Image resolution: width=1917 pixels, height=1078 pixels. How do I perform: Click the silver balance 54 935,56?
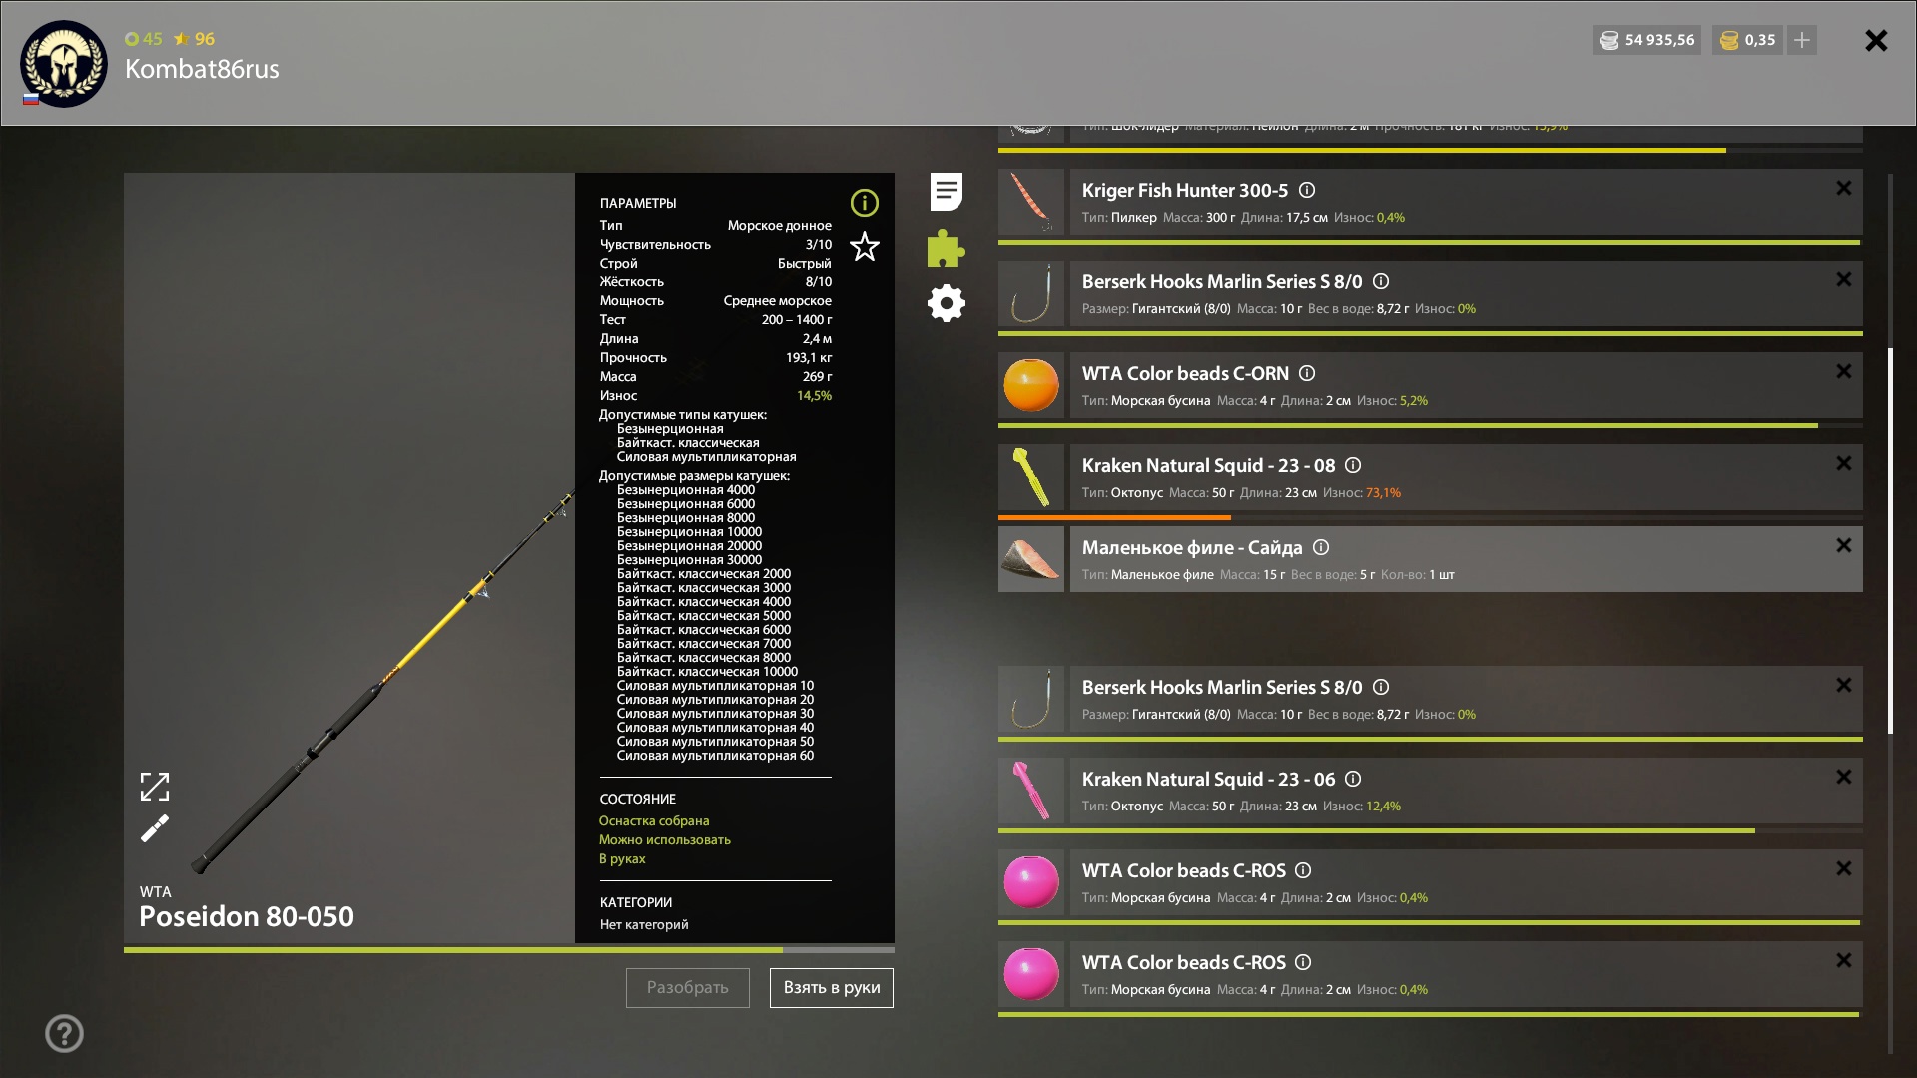1646,40
